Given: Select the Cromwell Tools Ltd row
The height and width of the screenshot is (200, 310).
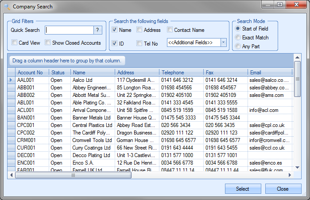Looking at the screenshot, I should click(x=91, y=140).
